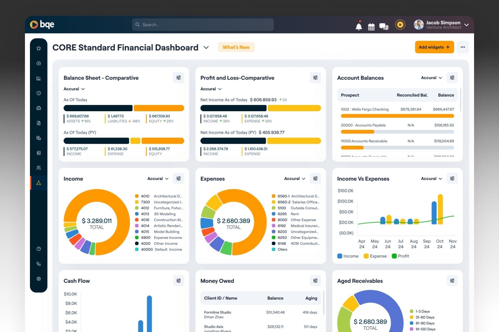Open Balance Sheet widget settings sliders icon

179,78
